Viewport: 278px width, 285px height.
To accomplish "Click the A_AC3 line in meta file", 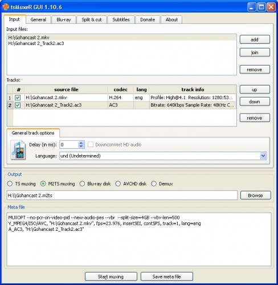I will click(x=46, y=229).
